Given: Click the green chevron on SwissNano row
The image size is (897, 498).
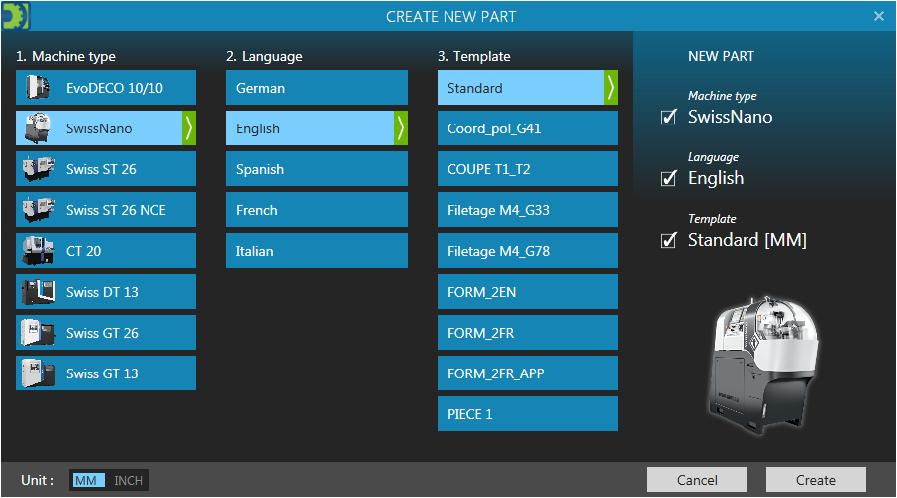Looking at the screenshot, I should click(189, 128).
